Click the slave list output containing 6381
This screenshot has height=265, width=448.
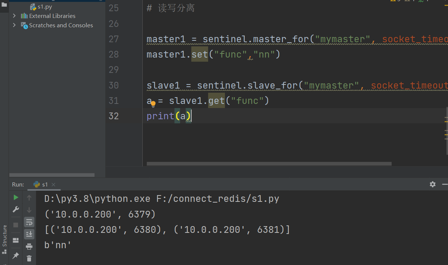pos(167,229)
